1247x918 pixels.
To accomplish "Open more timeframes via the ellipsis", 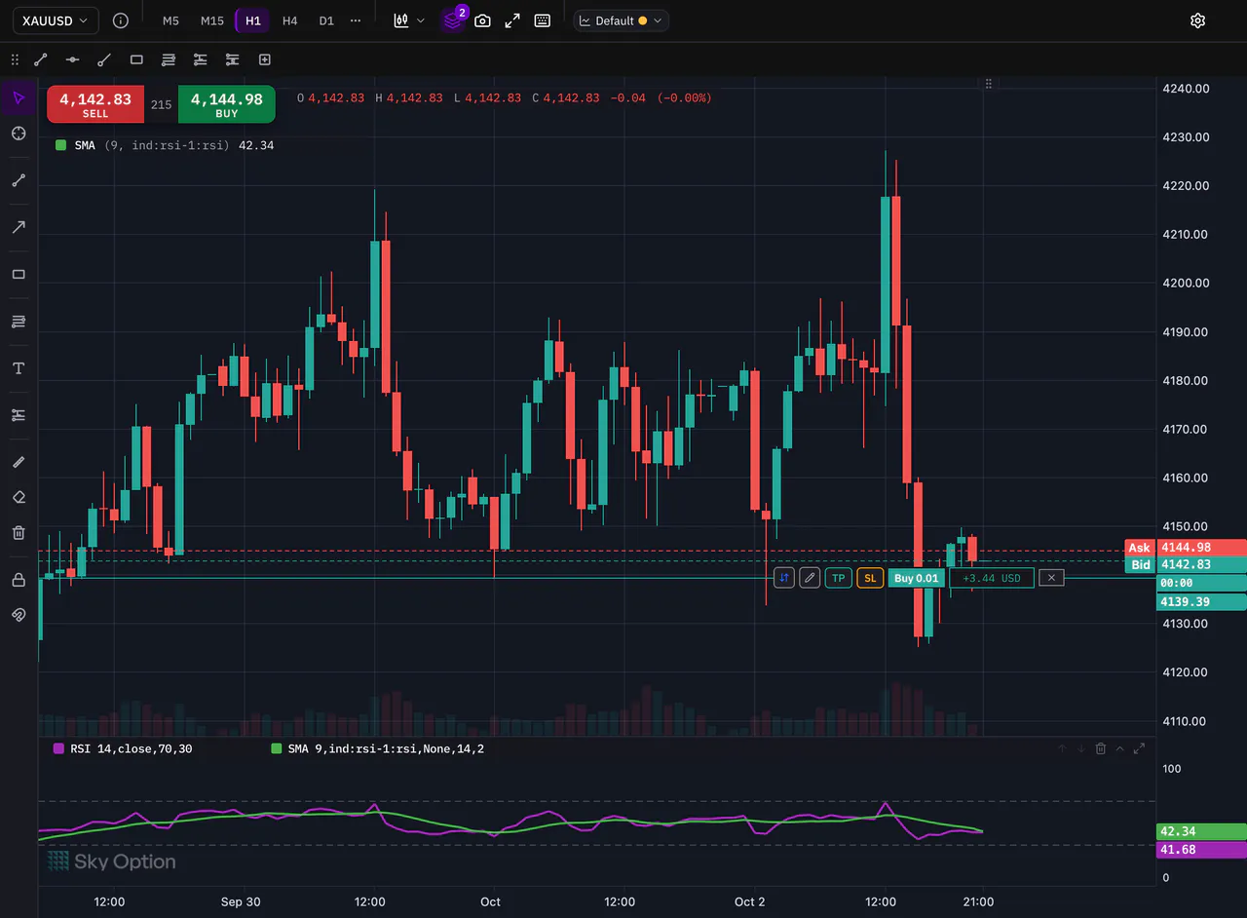I will click(x=355, y=20).
